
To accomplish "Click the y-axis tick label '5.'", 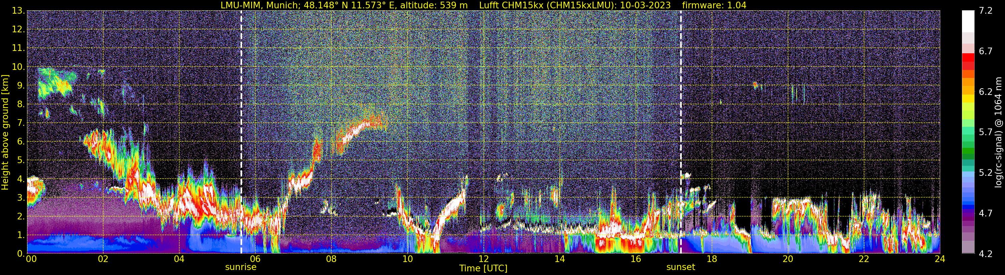I will coord(21,160).
